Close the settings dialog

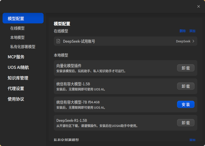click(198, 6)
